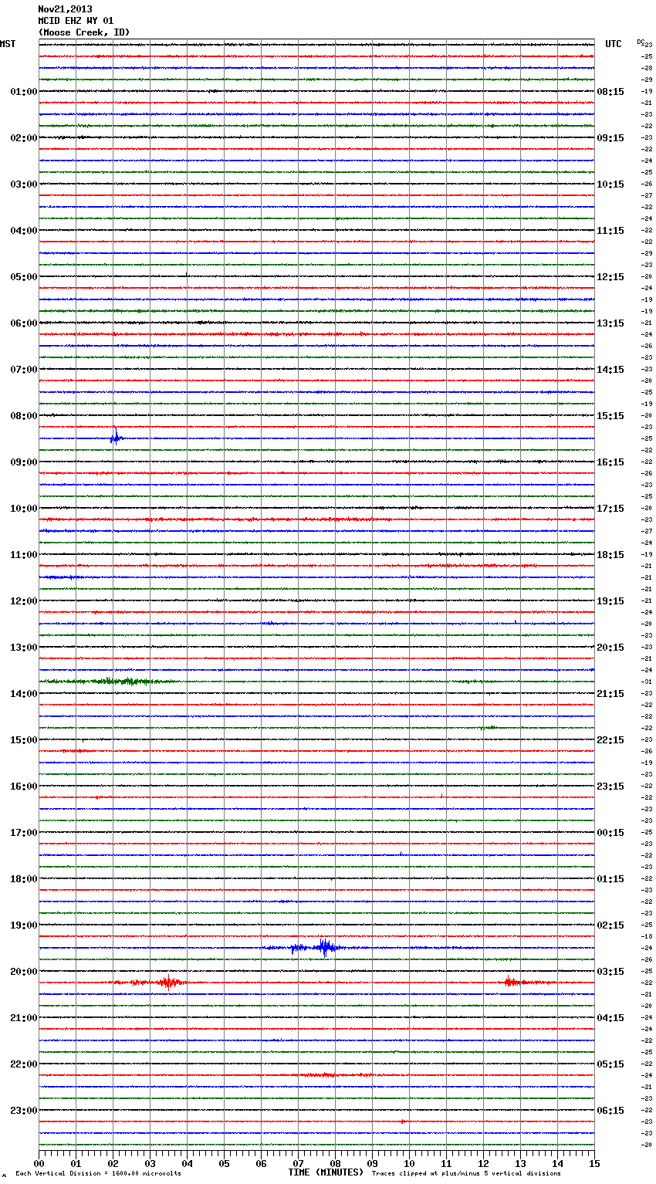Click the 12:15 UTC time label

coord(610,277)
